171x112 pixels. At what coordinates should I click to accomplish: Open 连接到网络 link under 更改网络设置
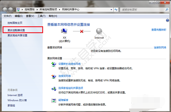coord(65,76)
